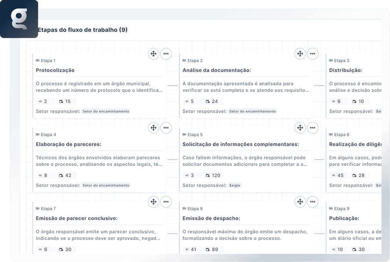The image size is (390, 262).
Task: Click the Setor do encaminhamento tag in Protocolização card
Action: 106,111
